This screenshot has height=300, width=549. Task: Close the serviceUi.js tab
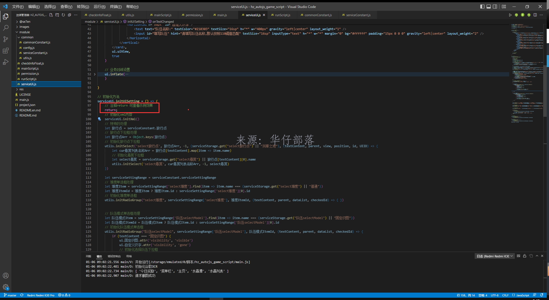tap(264, 15)
